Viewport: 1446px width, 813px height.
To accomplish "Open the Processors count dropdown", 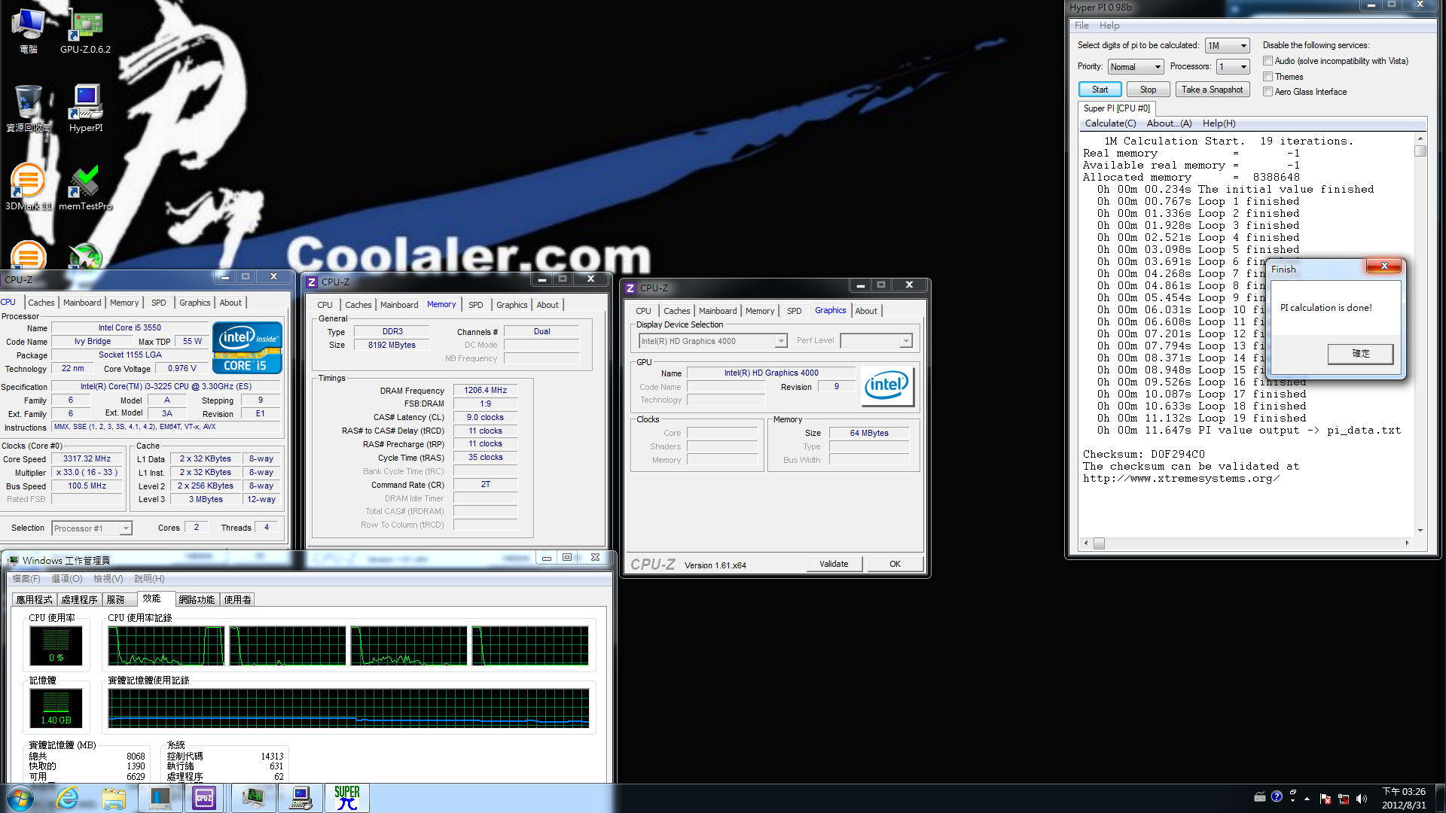I will (1234, 67).
